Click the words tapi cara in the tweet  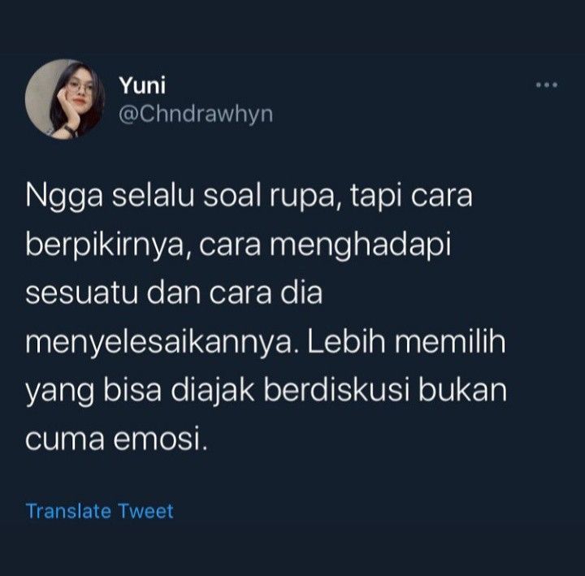(x=411, y=197)
